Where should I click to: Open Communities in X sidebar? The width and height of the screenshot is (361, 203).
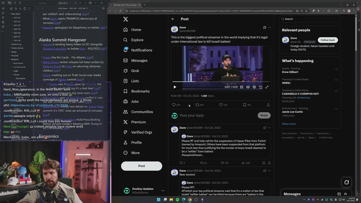pyautogui.click(x=138, y=112)
